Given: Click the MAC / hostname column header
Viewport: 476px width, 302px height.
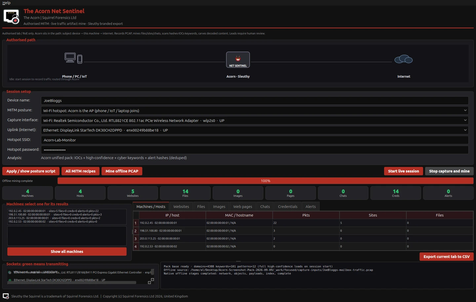Looking at the screenshot, I should 239,215.
